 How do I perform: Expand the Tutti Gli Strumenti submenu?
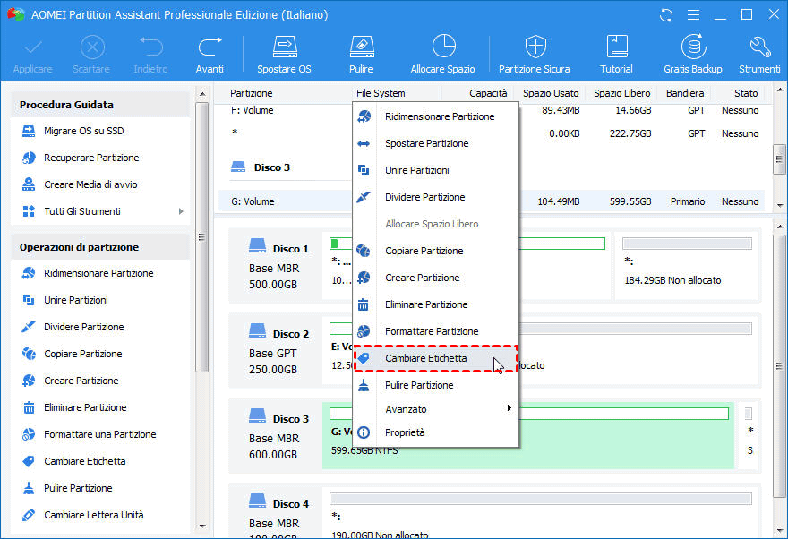181,211
